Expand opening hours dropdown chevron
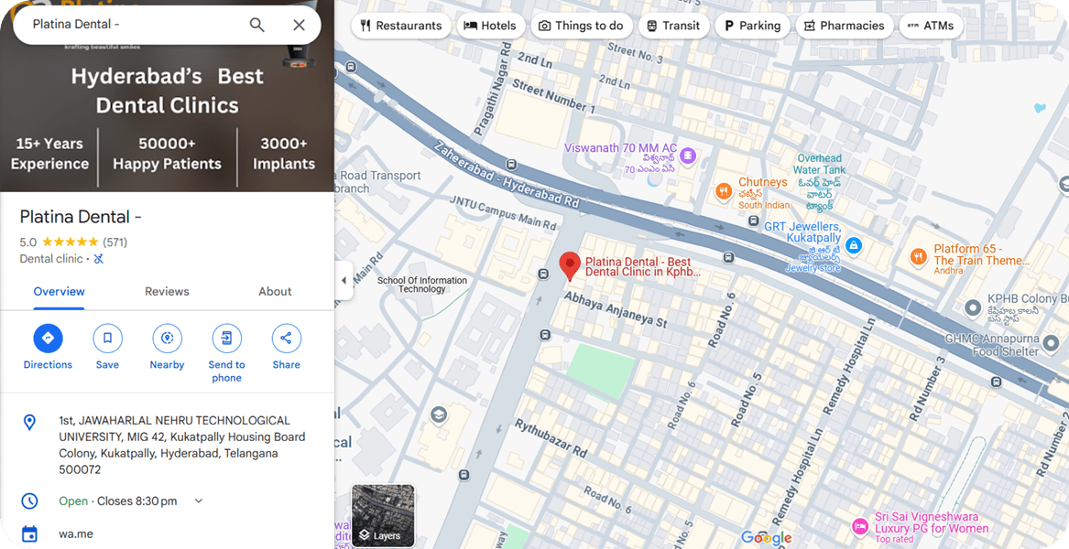This screenshot has height=549, width=1069. click(199, 501)
